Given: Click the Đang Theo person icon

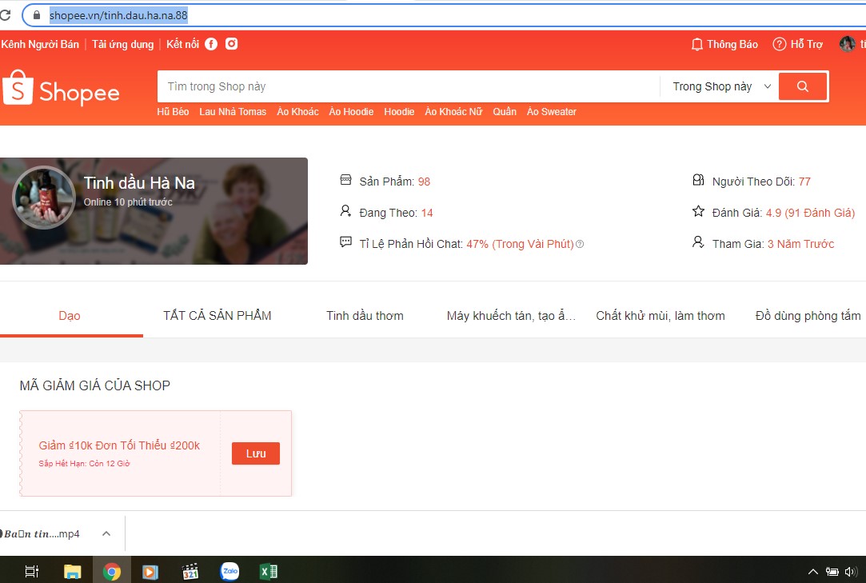Looking at the screenshot, I should (x=345, y=211).
